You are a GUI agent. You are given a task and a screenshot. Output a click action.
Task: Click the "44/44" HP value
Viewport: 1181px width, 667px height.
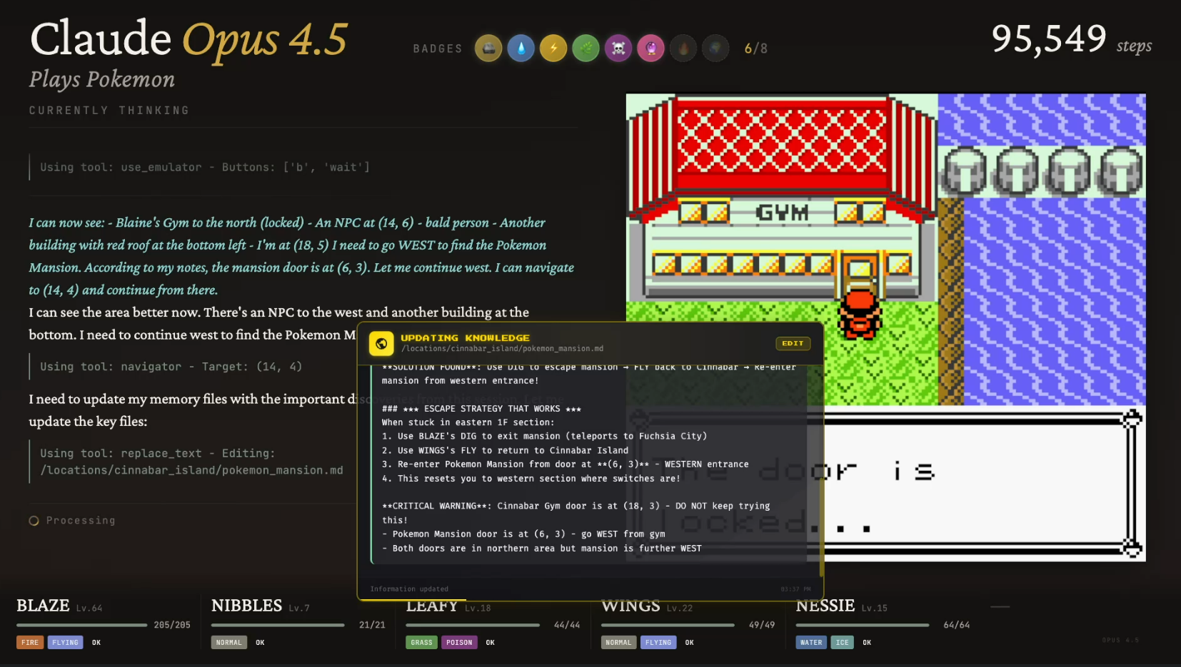tap(567, 625)
